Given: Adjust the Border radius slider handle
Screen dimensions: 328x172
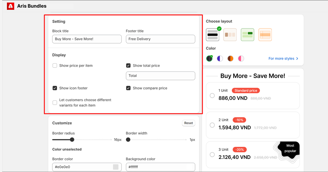Looking at the screenshot, I should (x=72, y=140).
